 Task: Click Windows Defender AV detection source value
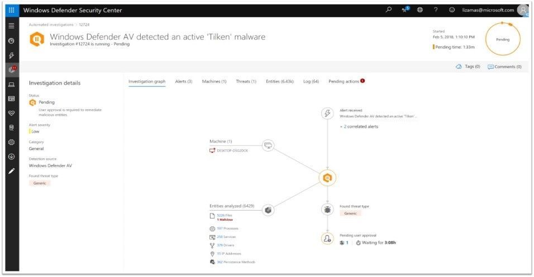click(50, 166)
